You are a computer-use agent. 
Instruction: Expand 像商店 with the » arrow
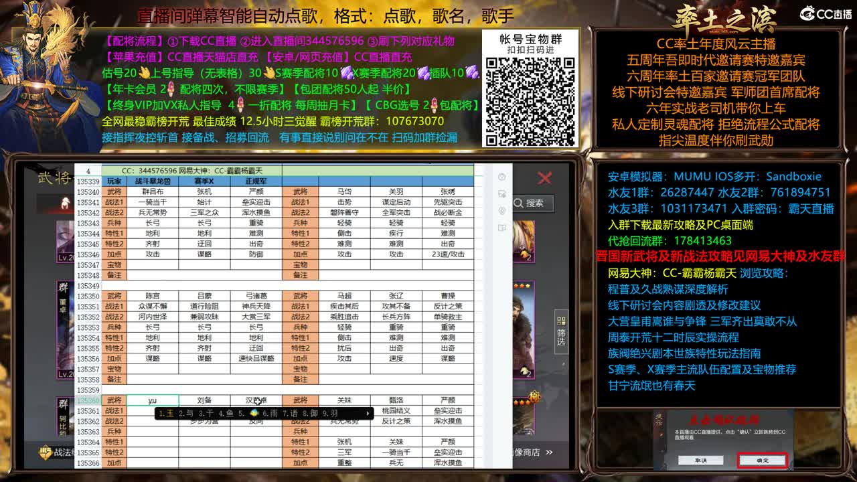tap(550, 453)
